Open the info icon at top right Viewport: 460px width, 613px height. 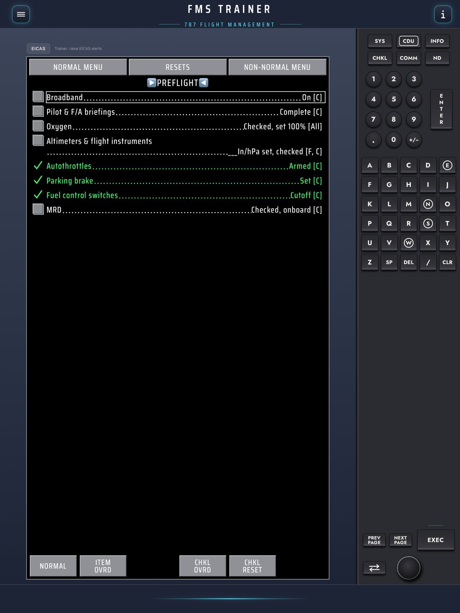pos(443,15)
